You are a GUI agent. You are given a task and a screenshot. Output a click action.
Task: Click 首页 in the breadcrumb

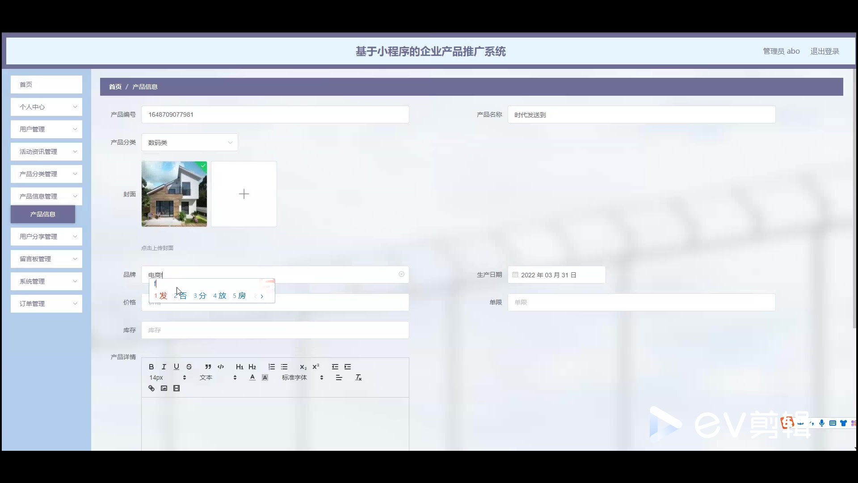[115, 87]
